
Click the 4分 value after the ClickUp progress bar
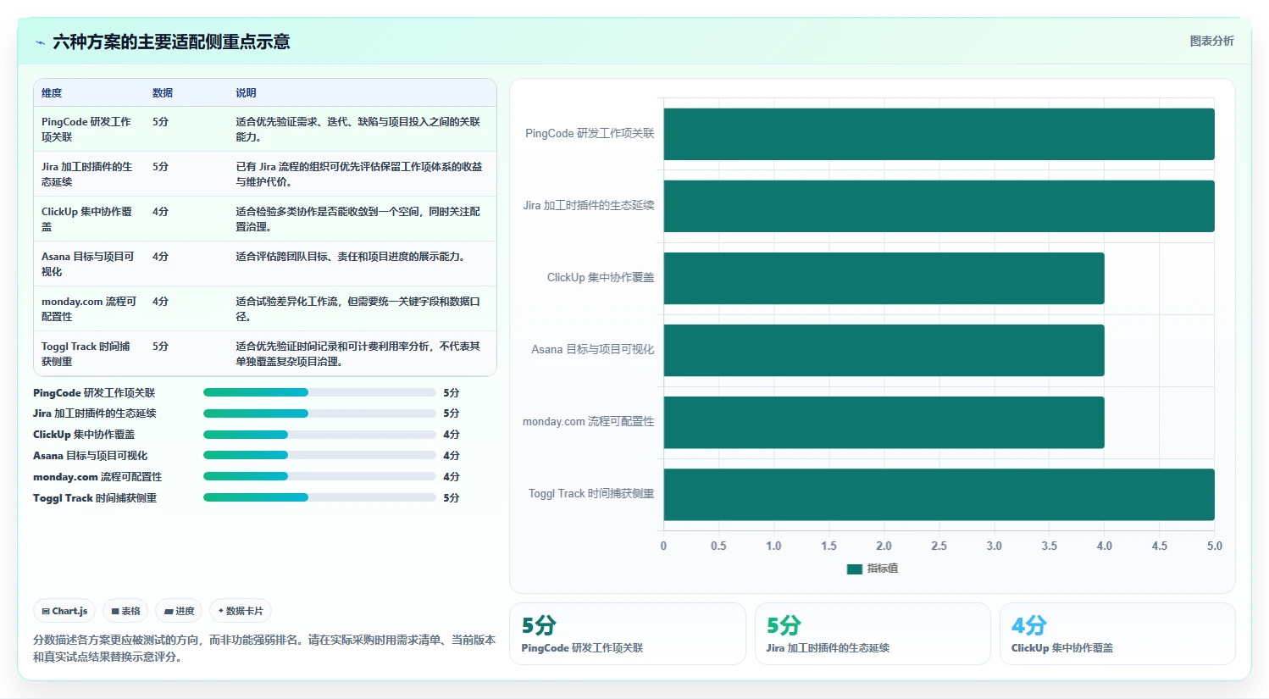tap(452, 435)
